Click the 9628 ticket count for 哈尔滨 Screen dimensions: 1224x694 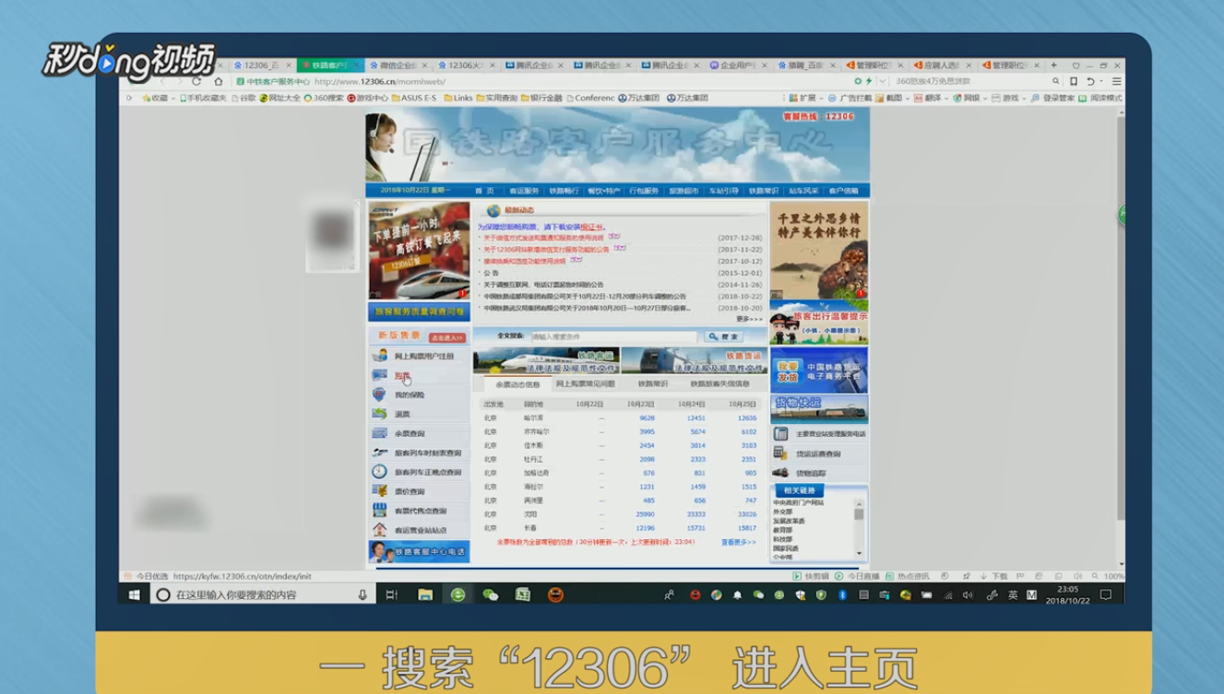click(x=647, y=418)
